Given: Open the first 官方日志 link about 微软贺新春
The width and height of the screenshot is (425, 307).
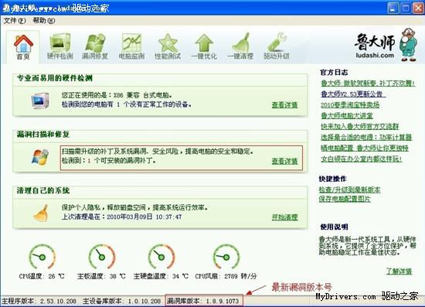Looking at the screenshot, I should [368, 84].
